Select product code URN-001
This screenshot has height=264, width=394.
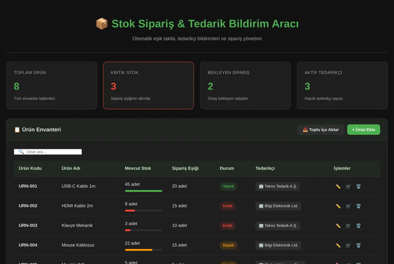point(28,186)
